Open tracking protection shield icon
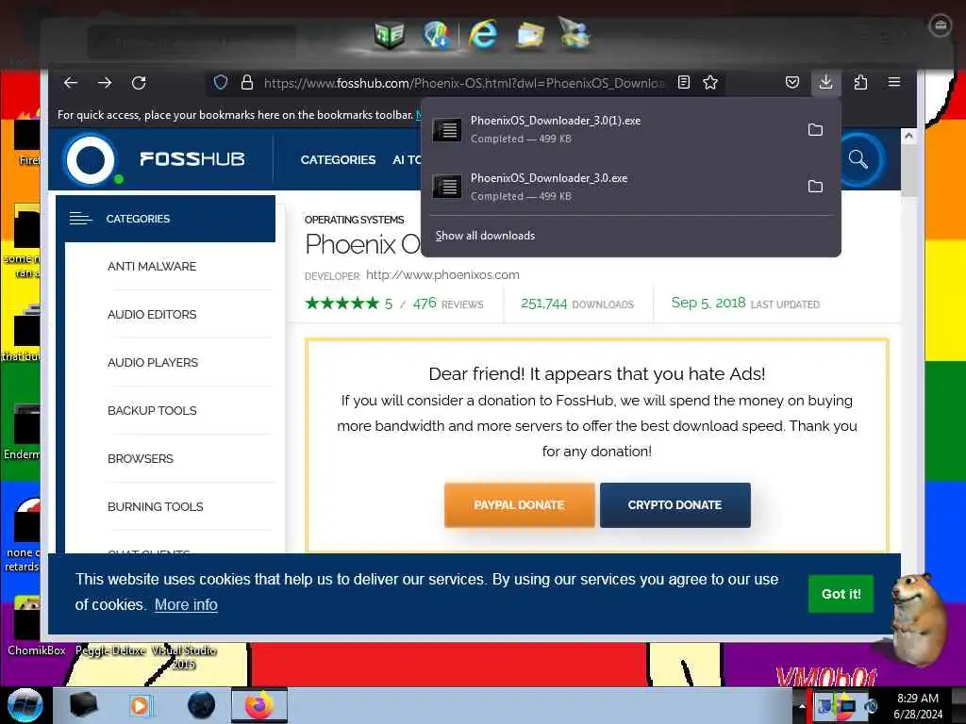Viewport: 966px width, 724px height. point(221,83)
